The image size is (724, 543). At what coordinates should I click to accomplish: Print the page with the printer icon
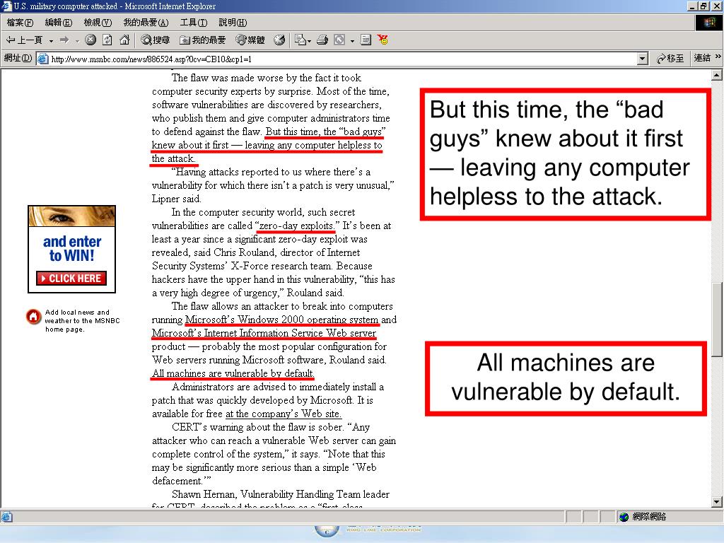coord(322,40)
